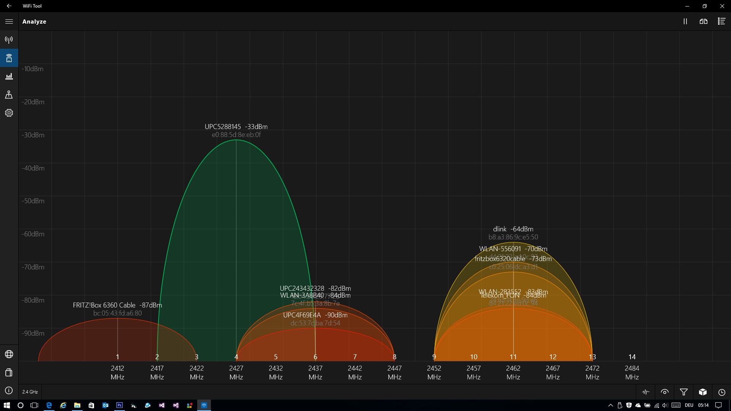Screen dimensions: 731x411
Task: Toggle the eye visibility option
Action: click(665, 392)
